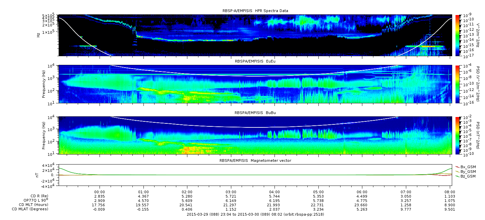
Task: Click the BuBu PSD color bar
Action: point(458,135)
